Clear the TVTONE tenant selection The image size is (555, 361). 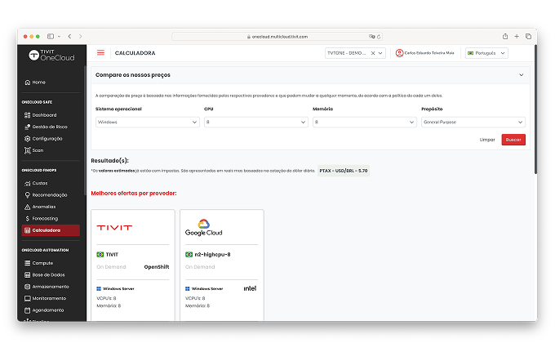click(373, 53)
